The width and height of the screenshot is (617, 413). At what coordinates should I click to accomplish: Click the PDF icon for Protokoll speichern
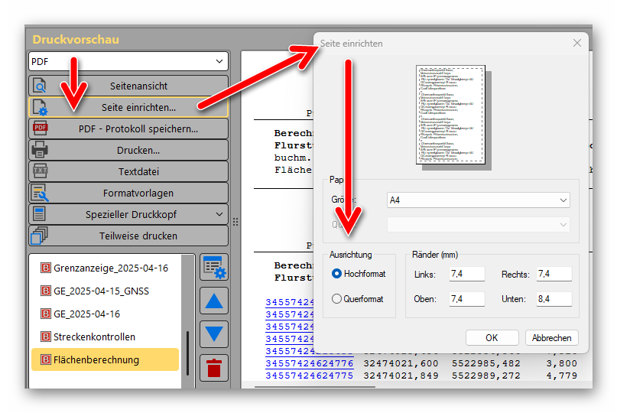[41, 128]
